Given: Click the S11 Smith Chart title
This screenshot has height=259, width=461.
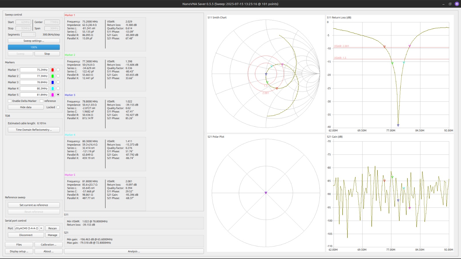Looking at the screenshot, I should pyautogui.click(x=217, y=18).
